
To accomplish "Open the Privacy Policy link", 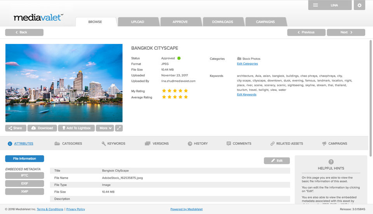I will click(76, 209).
